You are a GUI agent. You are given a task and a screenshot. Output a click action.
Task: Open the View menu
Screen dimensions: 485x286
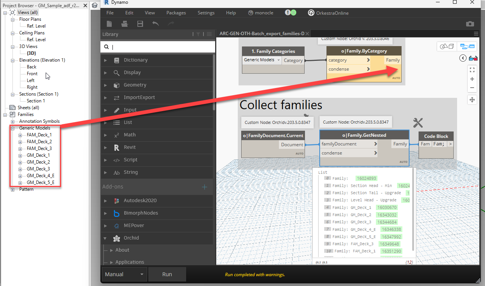point(150,13)
